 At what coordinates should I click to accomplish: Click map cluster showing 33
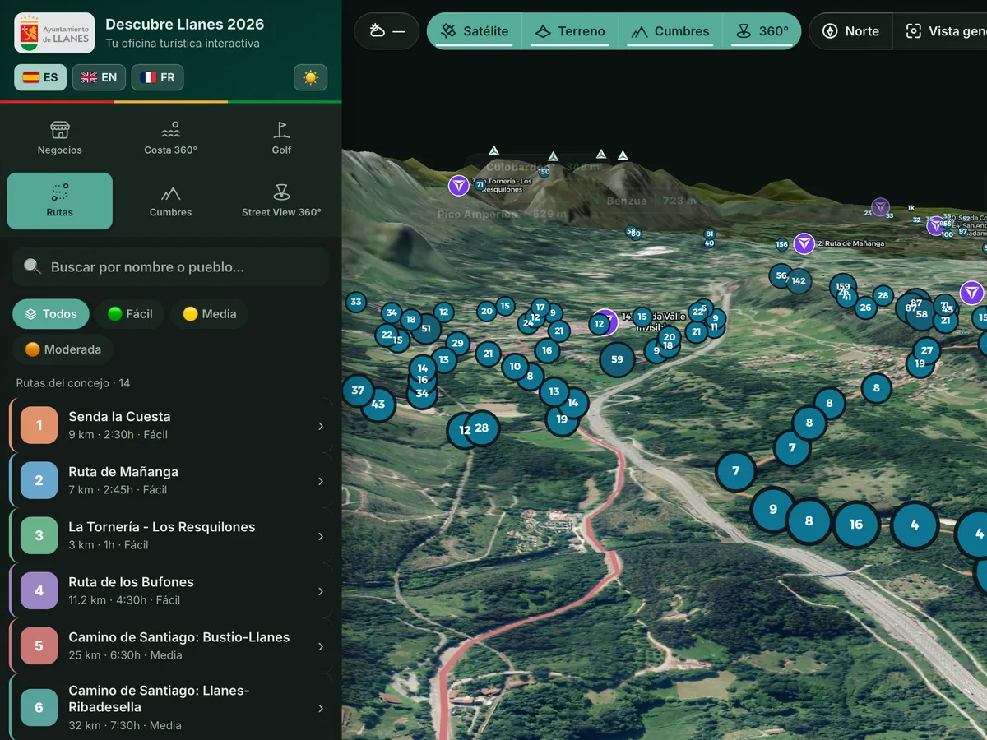pyautogui.click(x=355, y=302)
